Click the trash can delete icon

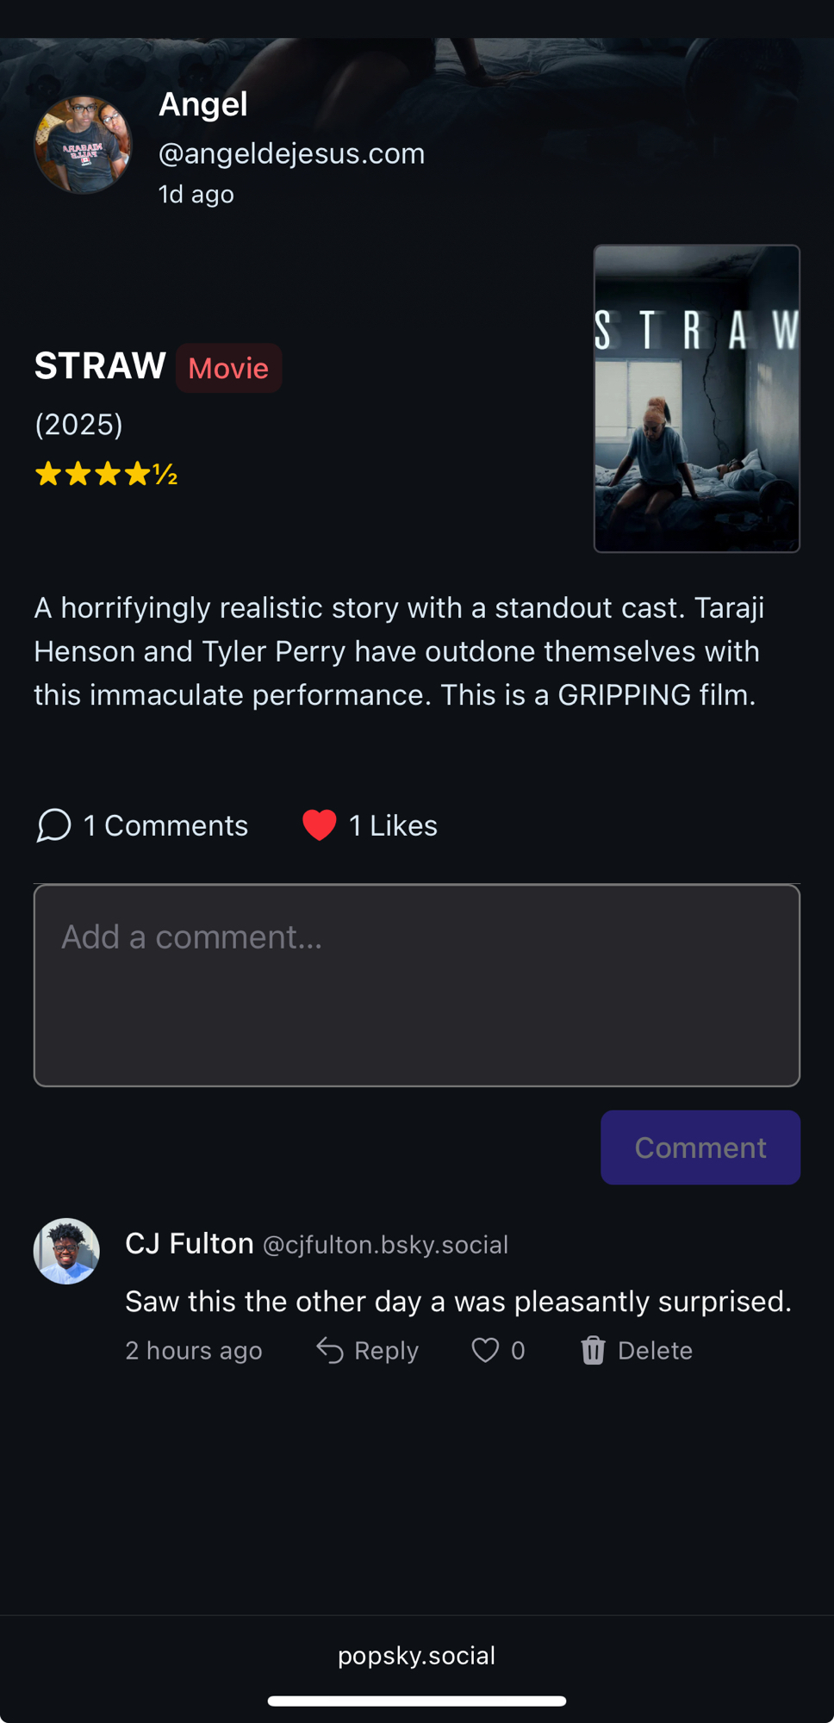click(593, 1350)
